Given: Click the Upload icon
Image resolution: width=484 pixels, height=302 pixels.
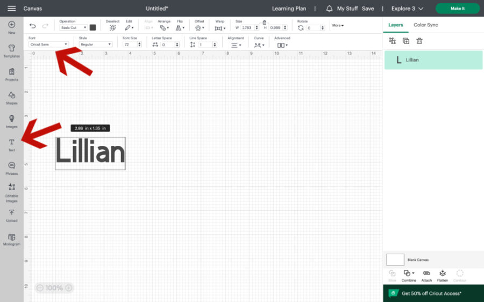Looking at the screenshot, I should tap(11, 215).
